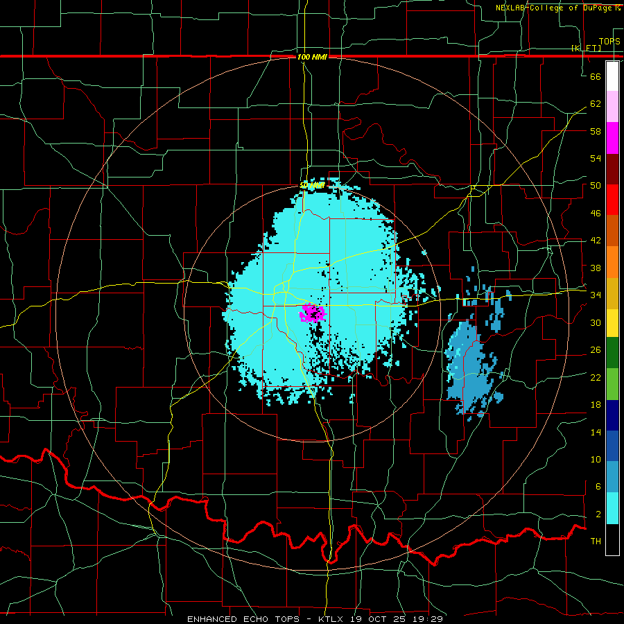
Task: Select the dark red (maroon) legend swatch
Action: (612, 169)
